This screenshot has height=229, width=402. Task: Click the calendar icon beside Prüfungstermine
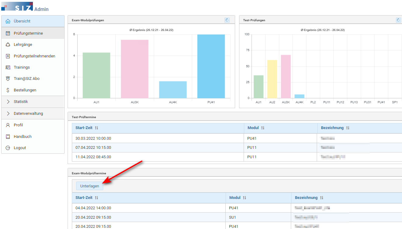[8, 33]
